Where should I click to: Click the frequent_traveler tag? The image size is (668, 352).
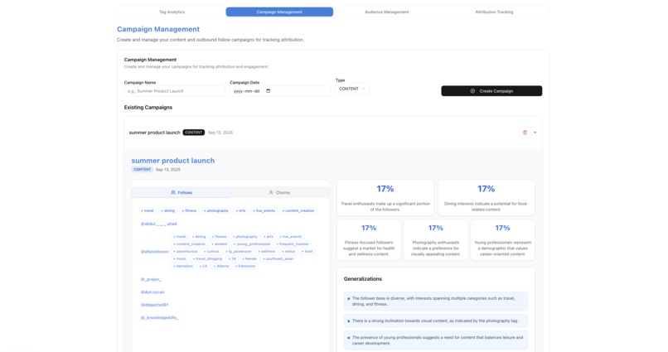(x=293, y=244)
